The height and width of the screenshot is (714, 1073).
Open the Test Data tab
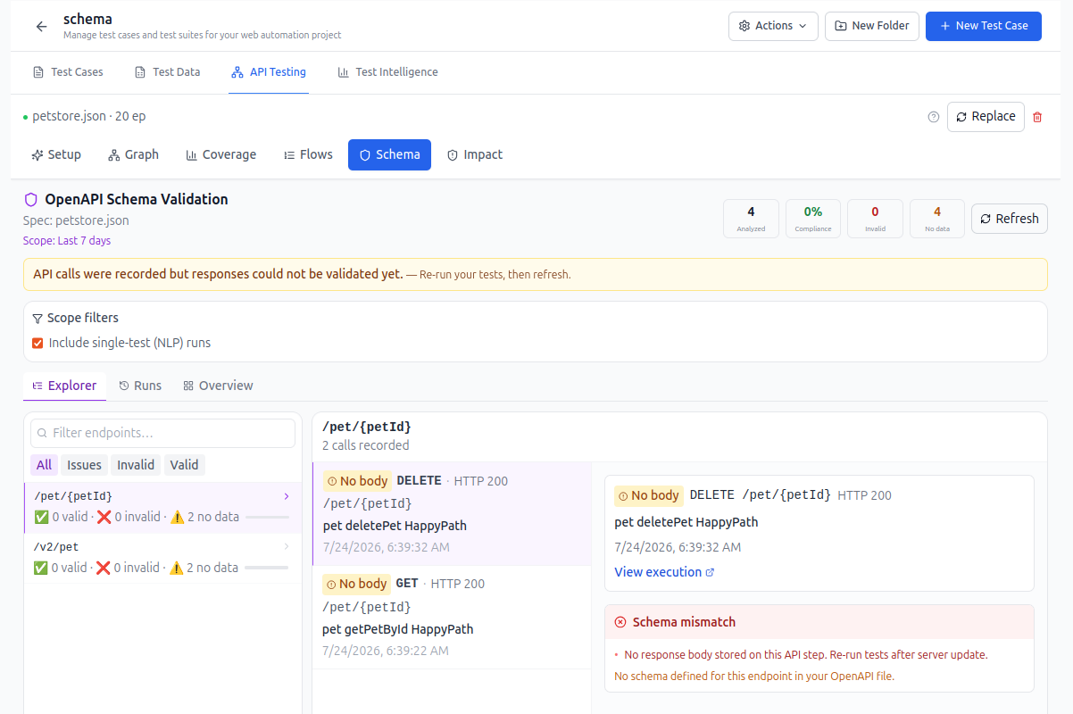coord(167,72)
